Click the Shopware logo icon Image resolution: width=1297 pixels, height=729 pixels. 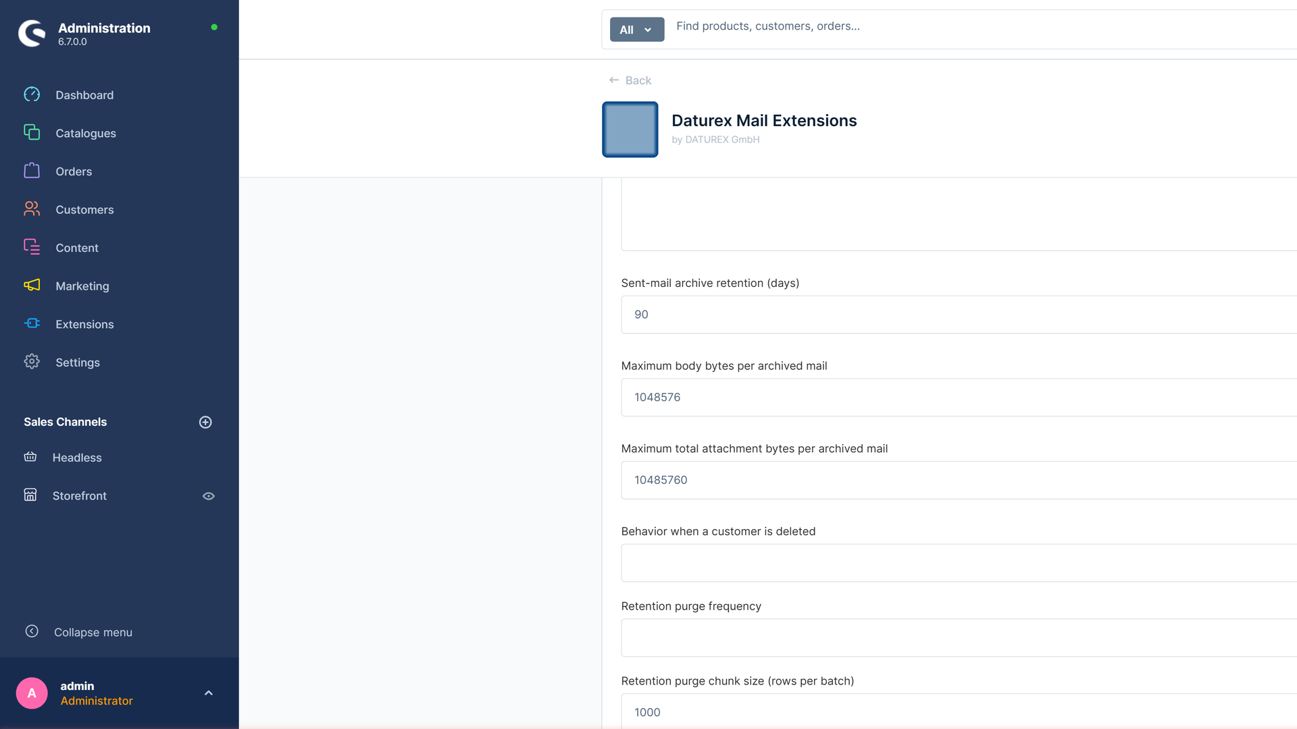click(x=32, y=33)
